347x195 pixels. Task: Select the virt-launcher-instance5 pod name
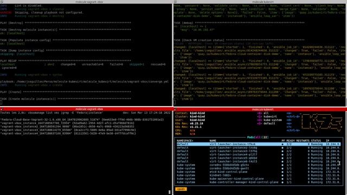pyautogui.click(x=233, y=158)
